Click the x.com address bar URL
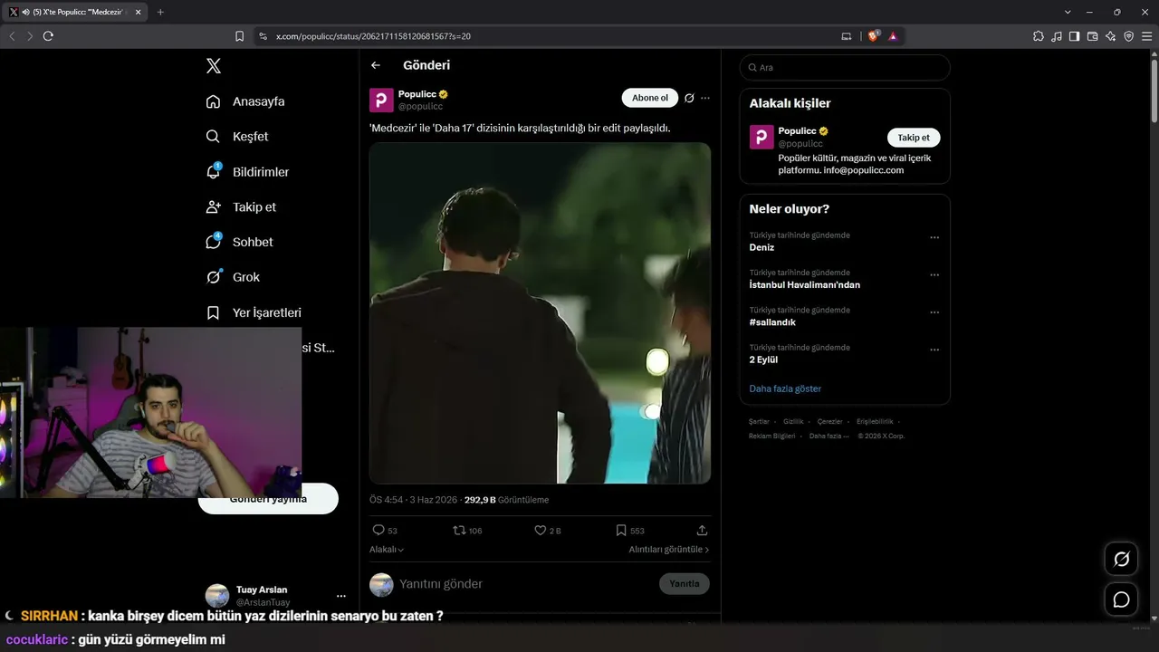 click(373, 36)
